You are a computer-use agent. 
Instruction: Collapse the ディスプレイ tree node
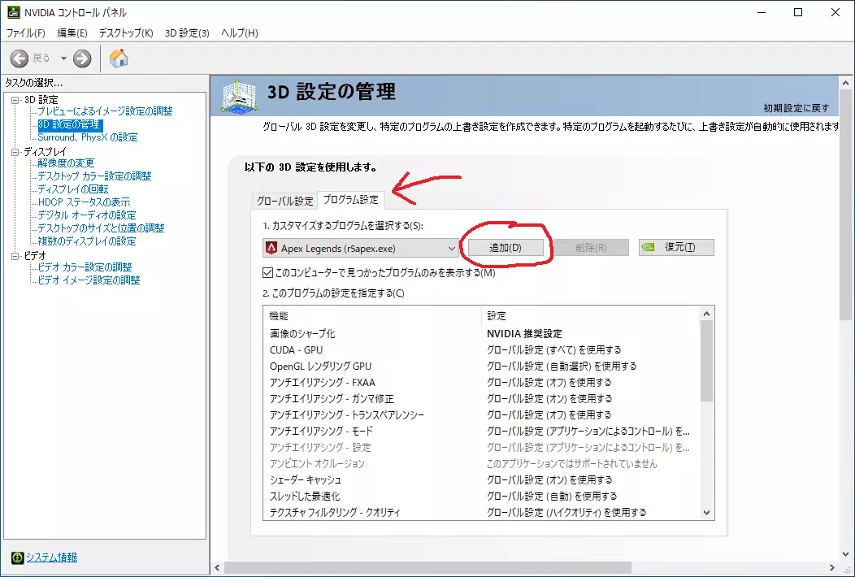[x=15, y=152]
